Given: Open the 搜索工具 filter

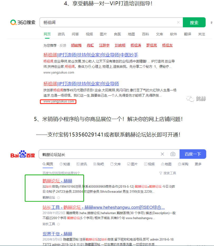Looking at the screenshot, I should pos(168,173).
